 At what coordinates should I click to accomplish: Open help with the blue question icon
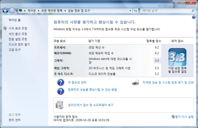(x=194, y=17)
